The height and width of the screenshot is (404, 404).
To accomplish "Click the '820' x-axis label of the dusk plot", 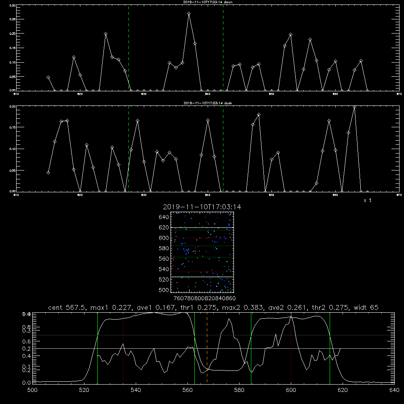I will click(80, 195).
